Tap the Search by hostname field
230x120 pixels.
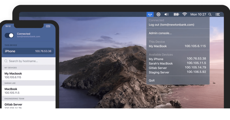28,61
